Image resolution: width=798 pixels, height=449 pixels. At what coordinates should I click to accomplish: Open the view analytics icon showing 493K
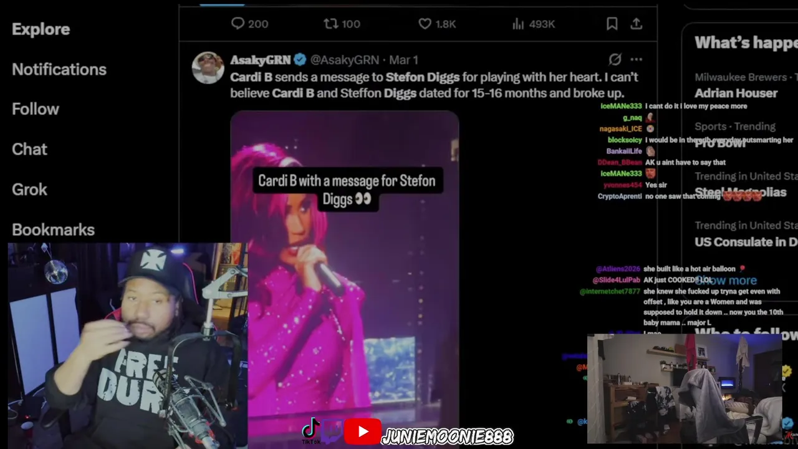coord(518,24)
